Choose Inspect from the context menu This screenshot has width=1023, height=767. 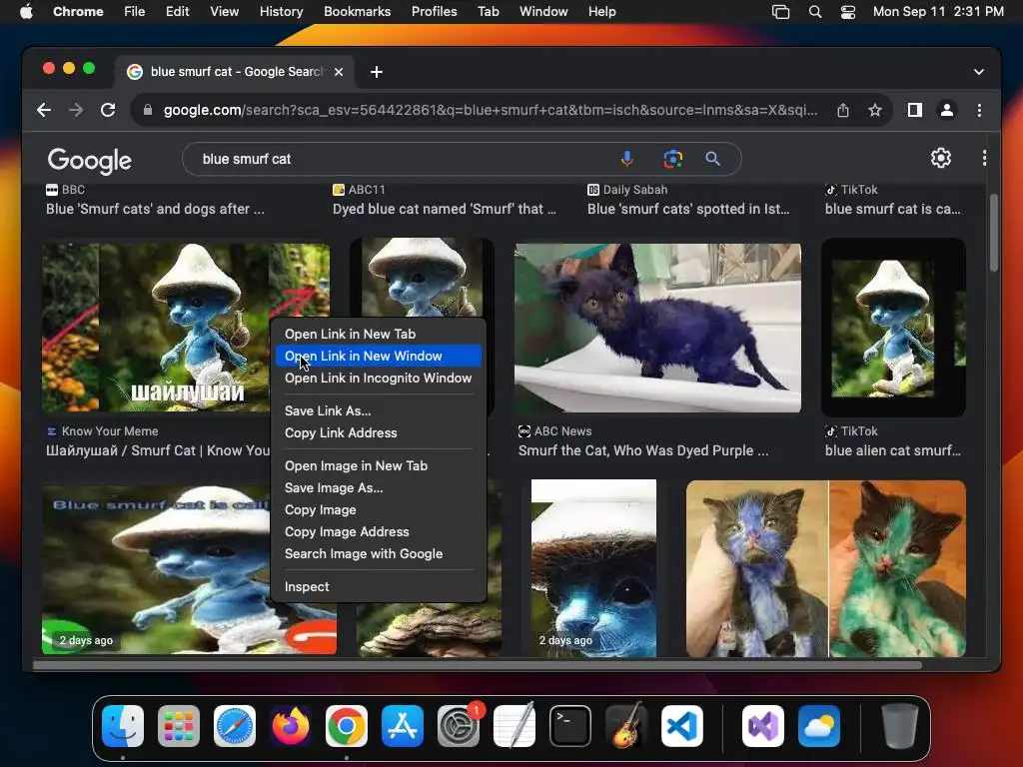click(x=379, y=587)
